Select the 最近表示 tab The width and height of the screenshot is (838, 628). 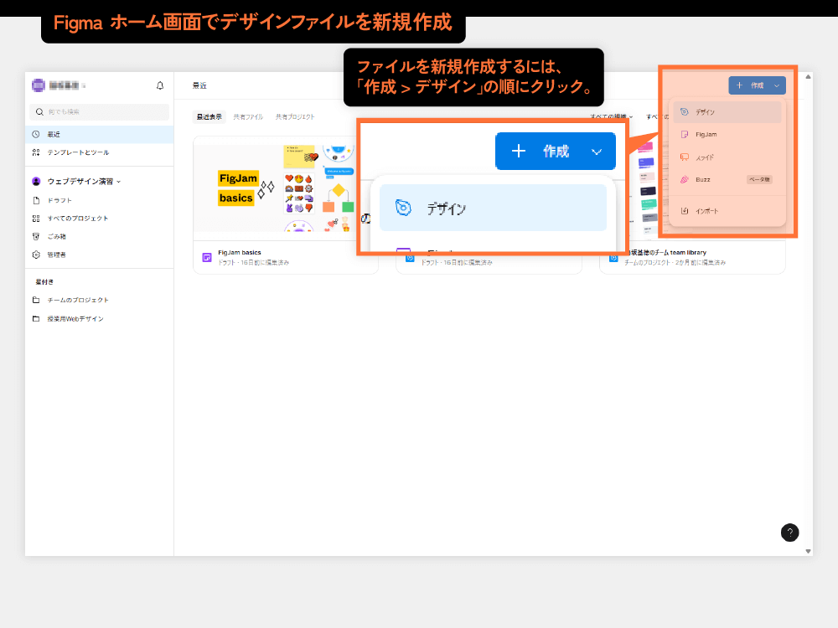coord(209,117)
